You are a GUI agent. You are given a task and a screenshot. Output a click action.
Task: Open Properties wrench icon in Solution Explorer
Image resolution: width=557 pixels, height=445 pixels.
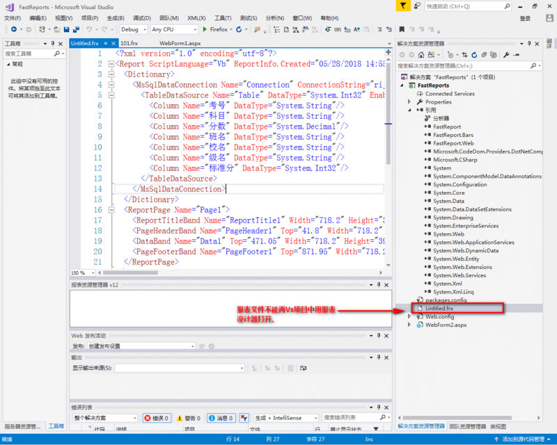pyautogui.click(x=507, y=55)
